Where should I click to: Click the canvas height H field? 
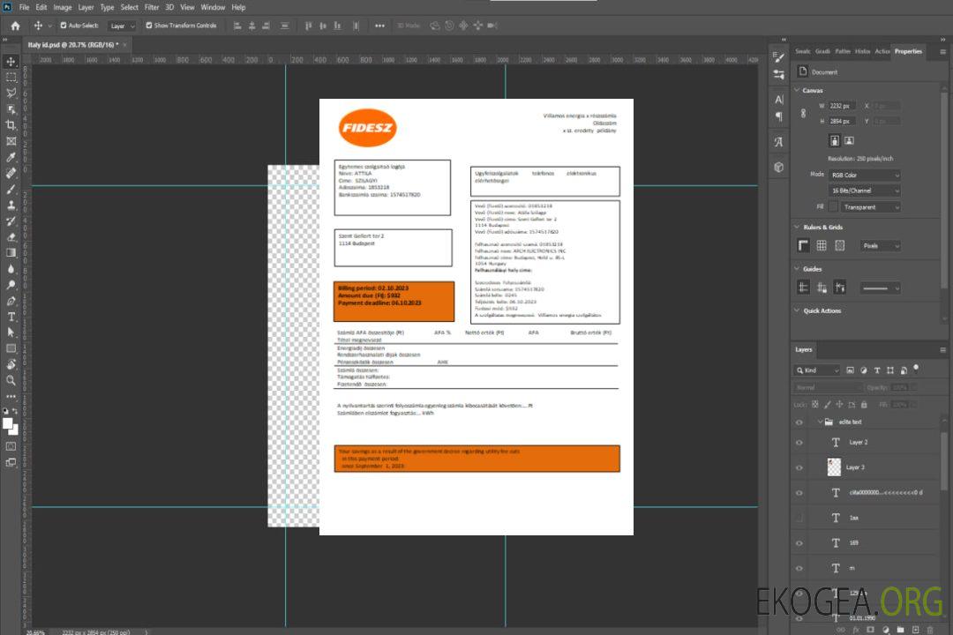842,122
